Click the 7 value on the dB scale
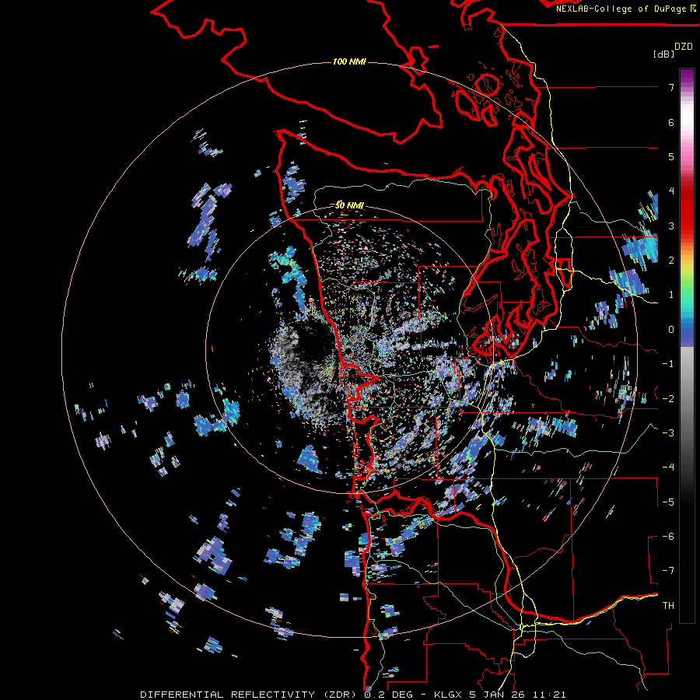700x700 pixels. pyautogui.click(x=671, y=87)
